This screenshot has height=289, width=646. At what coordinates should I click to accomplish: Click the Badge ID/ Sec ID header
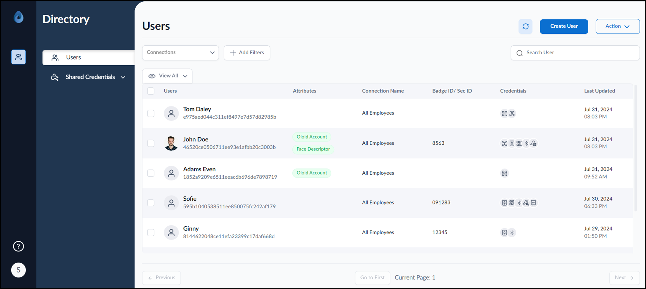click(x=452, y=91)
